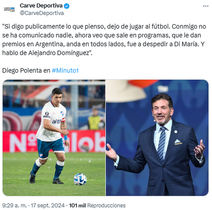Screen dimensions: 212x210
Task: Click the red advertising board in photo
Action: [54, 141]
